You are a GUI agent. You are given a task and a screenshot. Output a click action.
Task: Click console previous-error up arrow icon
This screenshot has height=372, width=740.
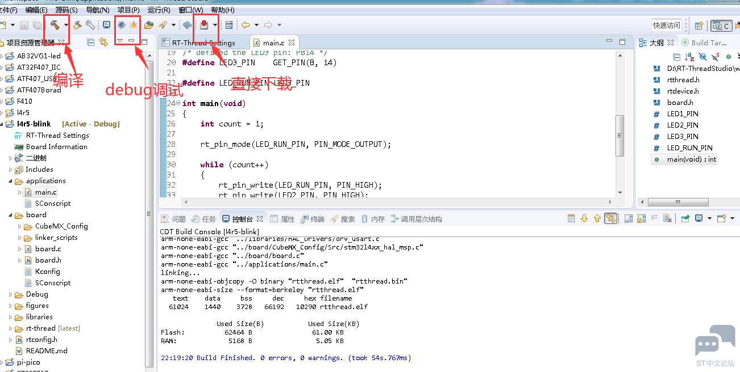597,218
